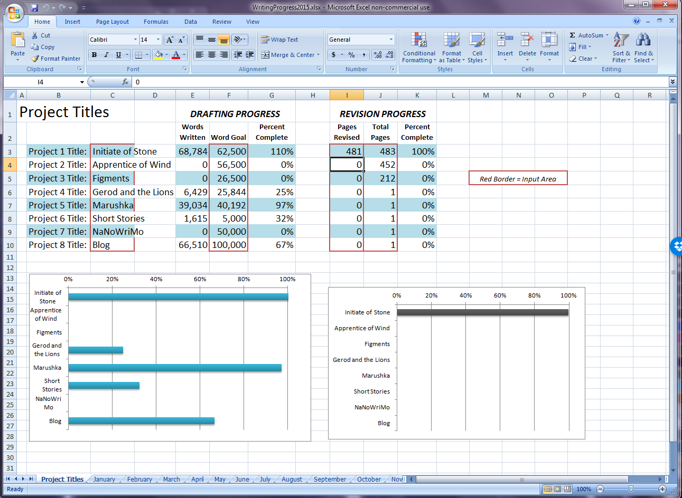Click the Office button logo

coord(14,12)
